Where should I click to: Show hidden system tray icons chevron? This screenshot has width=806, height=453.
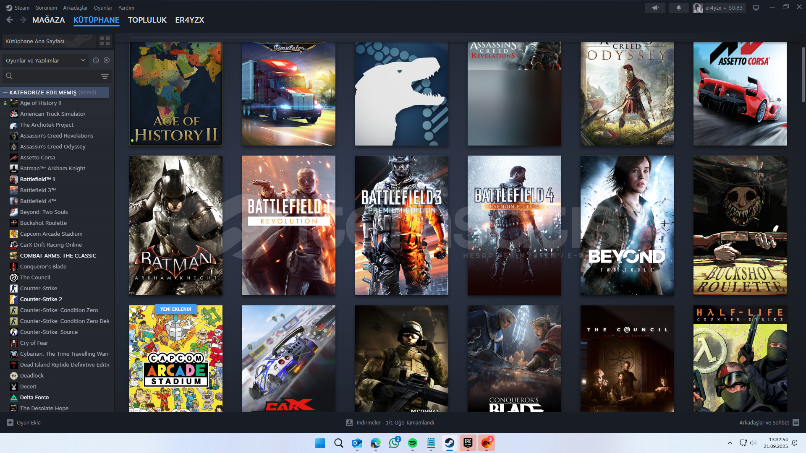730,443
